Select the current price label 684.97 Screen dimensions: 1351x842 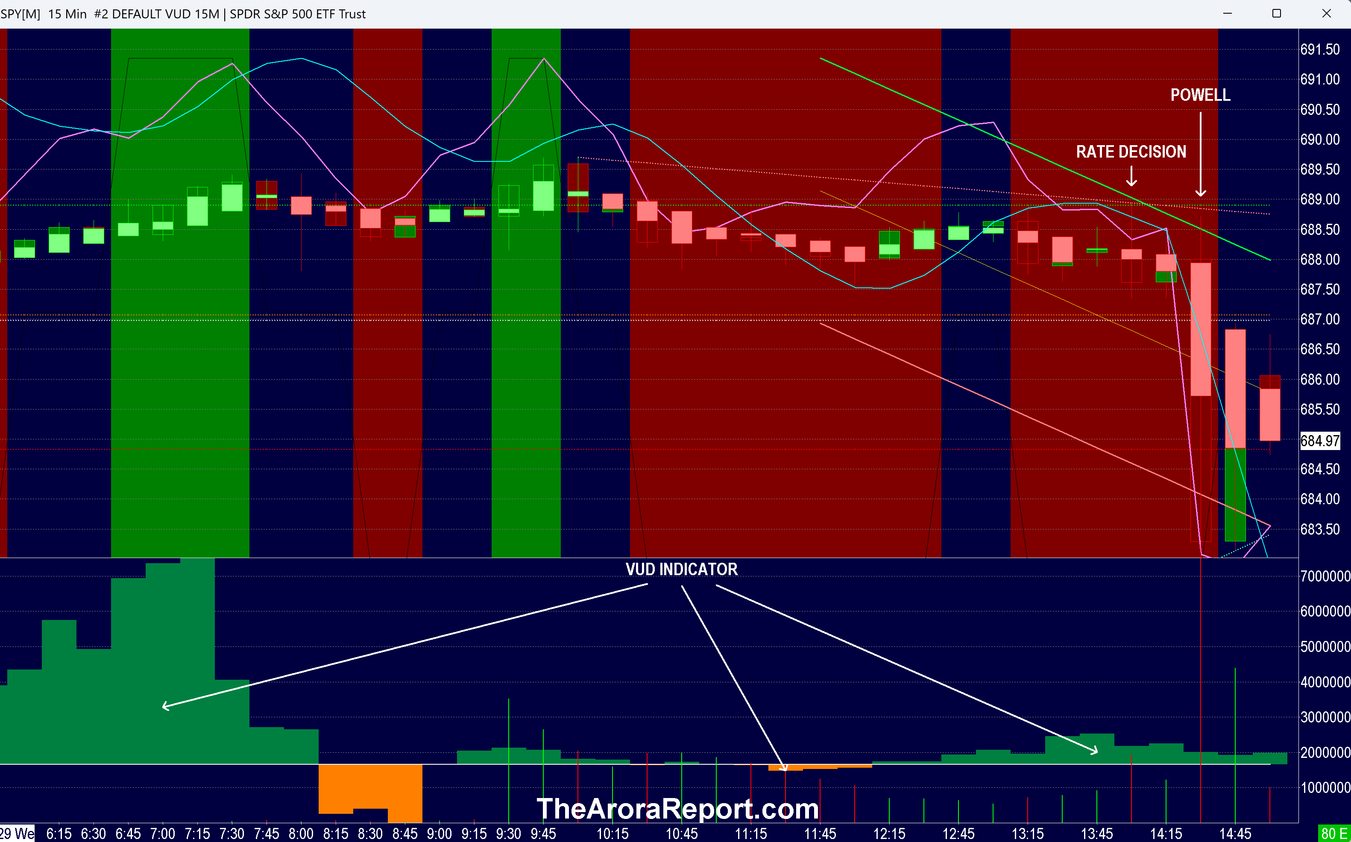click(1319, 441)
